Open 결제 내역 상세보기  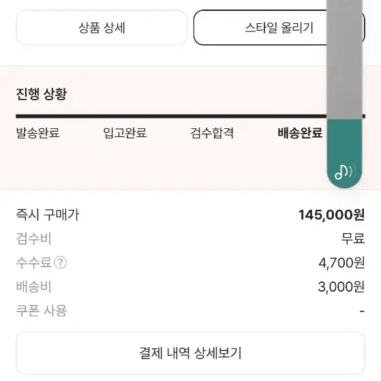[x=191, y=353]
